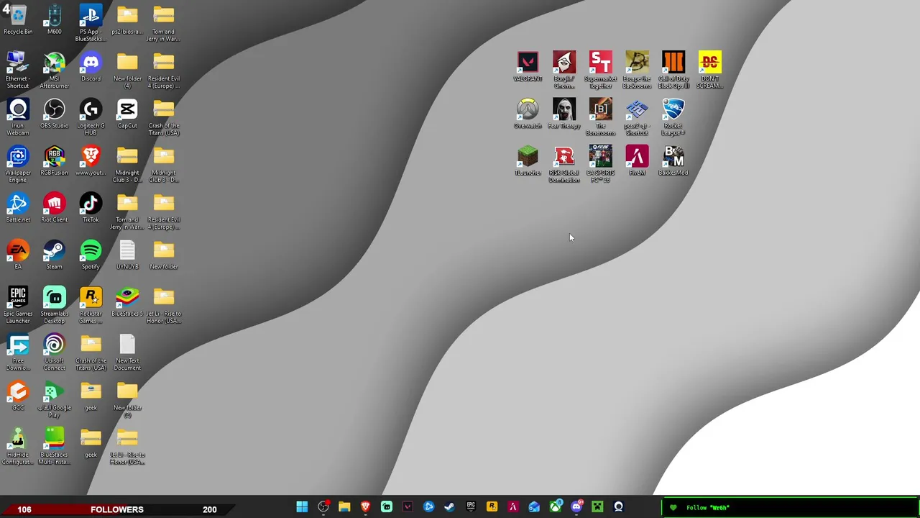Select the New folder (2) icon

tap(127, 399)
